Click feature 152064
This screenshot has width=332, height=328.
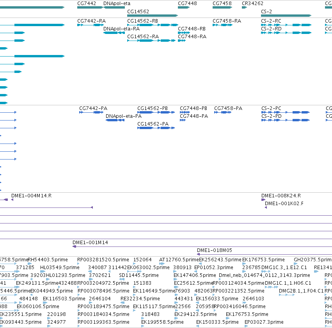click(142, 260)
